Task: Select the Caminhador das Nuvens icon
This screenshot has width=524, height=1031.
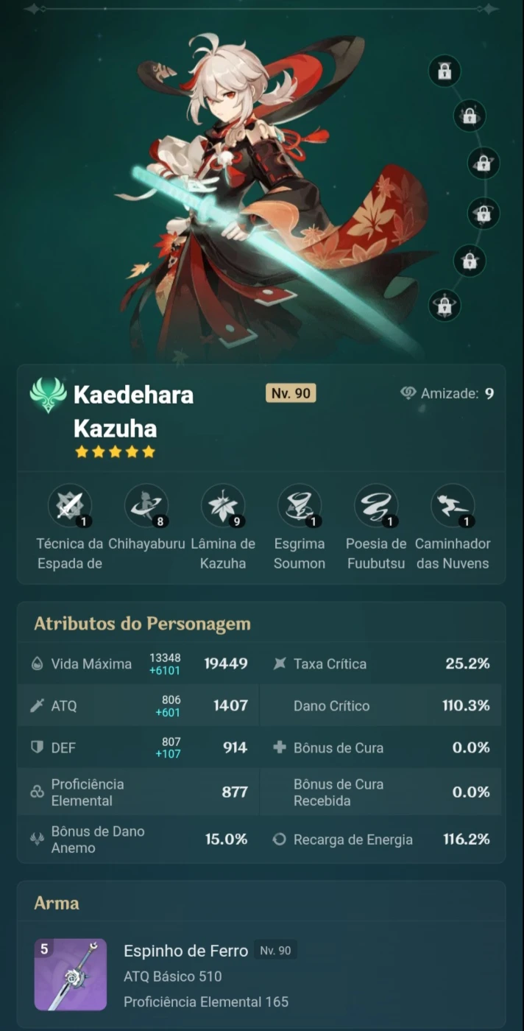Action: click(453, 505)
